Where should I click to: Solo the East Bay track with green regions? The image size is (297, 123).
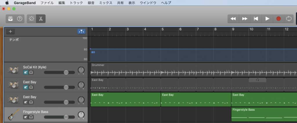coord(31,102)
